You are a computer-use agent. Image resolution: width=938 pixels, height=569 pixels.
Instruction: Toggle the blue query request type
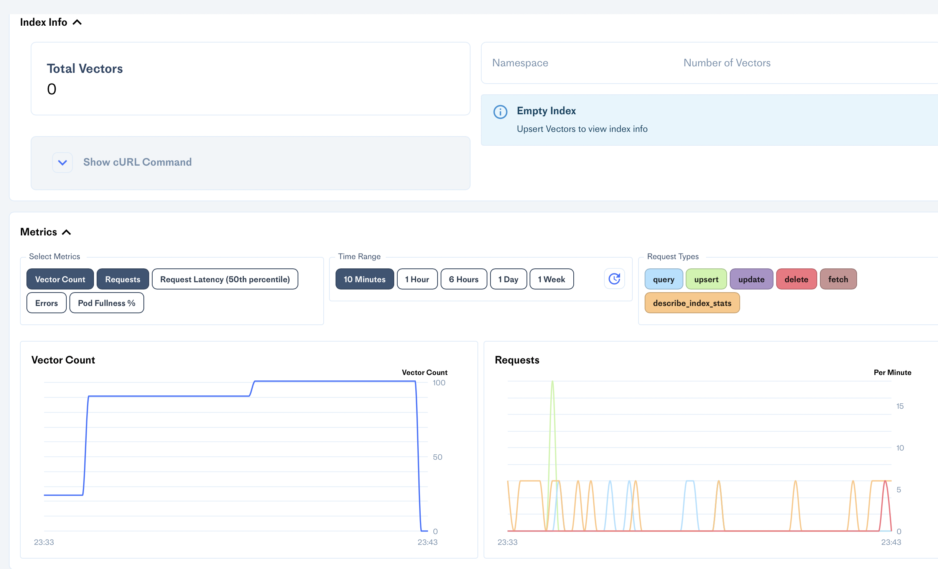[x=663, y=279]
